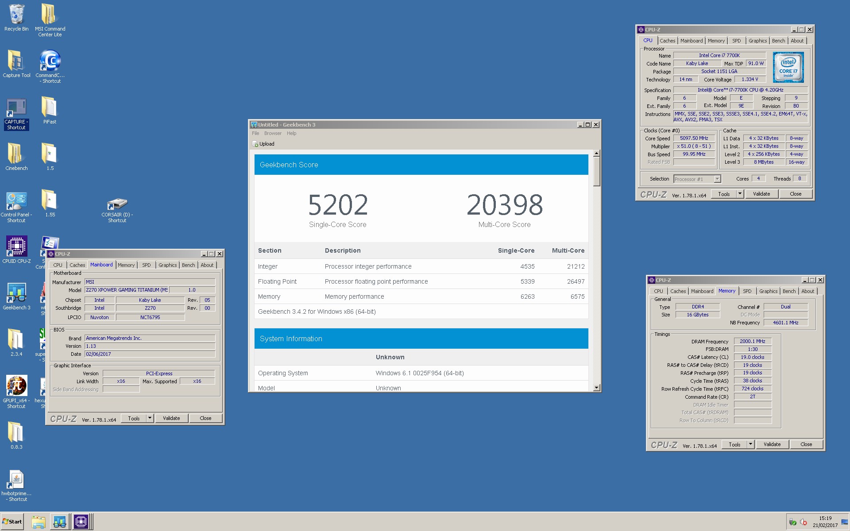Switch to Caches tab in CPU window

coord(667,41)
